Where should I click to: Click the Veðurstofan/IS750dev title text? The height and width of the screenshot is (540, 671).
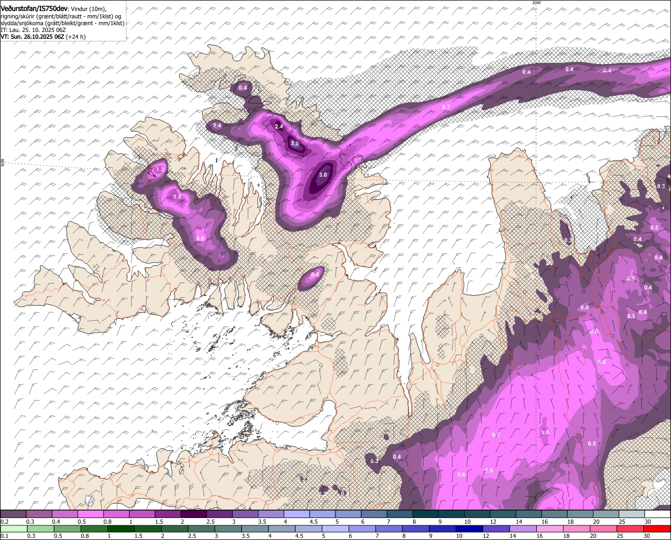[x=34, y=9]
